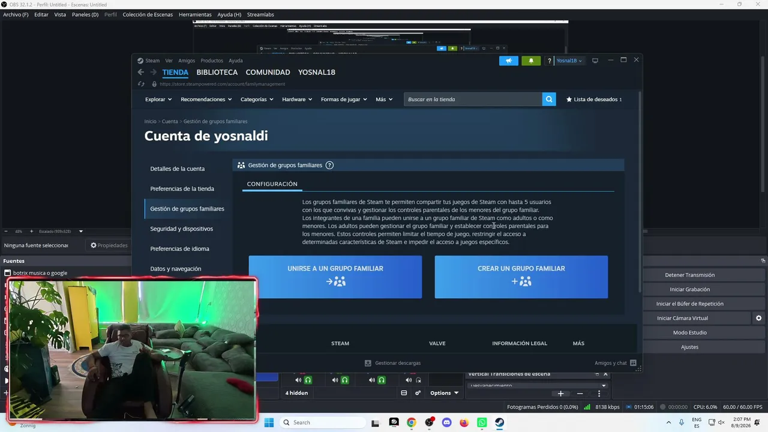768x432 pixels.
Task: Click the help icon beside Gestión de grupos familiares
Action: [329, 165]
